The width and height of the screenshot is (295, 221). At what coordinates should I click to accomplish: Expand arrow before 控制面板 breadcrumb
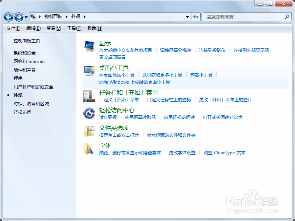[40, 17]
